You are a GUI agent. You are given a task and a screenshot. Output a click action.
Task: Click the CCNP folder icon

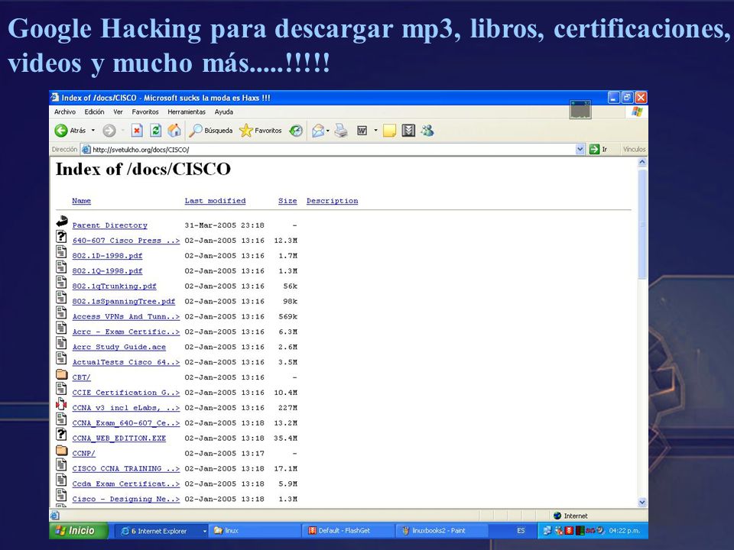click(62, 451)
